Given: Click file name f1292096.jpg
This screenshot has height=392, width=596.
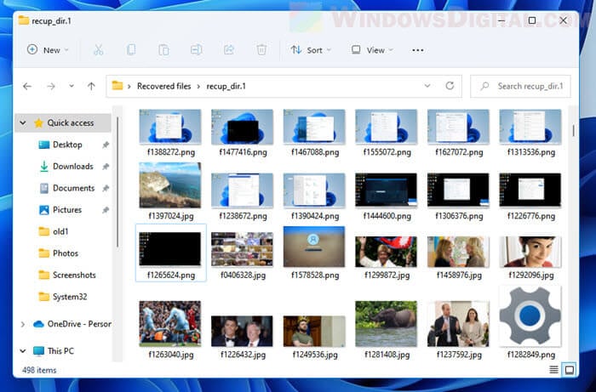Looking at the screenshot, I should tap(531, 276).
